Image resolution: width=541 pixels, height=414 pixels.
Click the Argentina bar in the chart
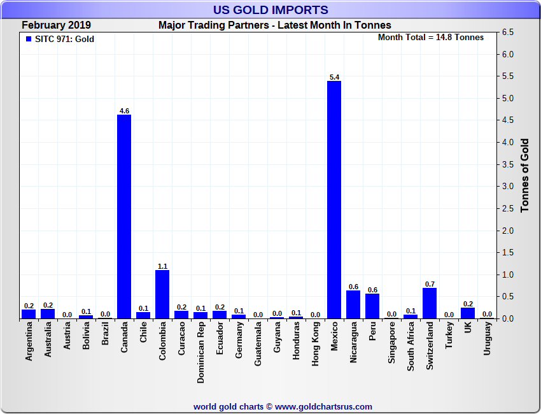coord(29,314)
